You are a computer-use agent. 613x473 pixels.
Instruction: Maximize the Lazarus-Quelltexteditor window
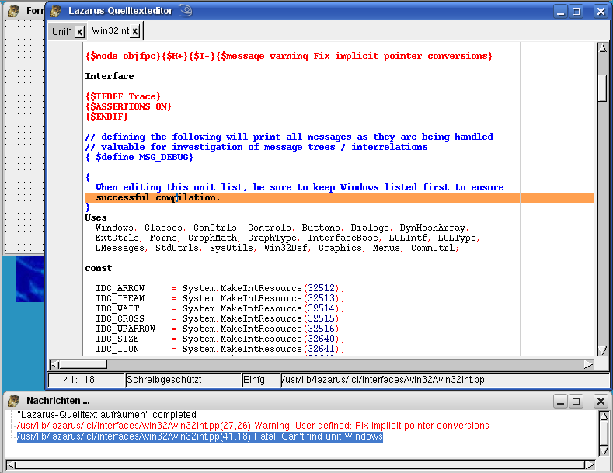coord(576,11)
